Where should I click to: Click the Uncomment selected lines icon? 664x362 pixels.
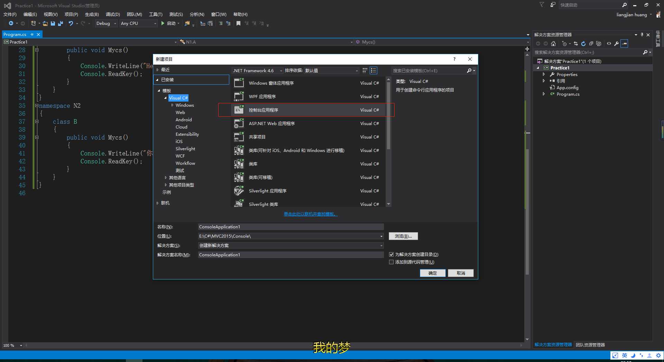tap(228, 23)
